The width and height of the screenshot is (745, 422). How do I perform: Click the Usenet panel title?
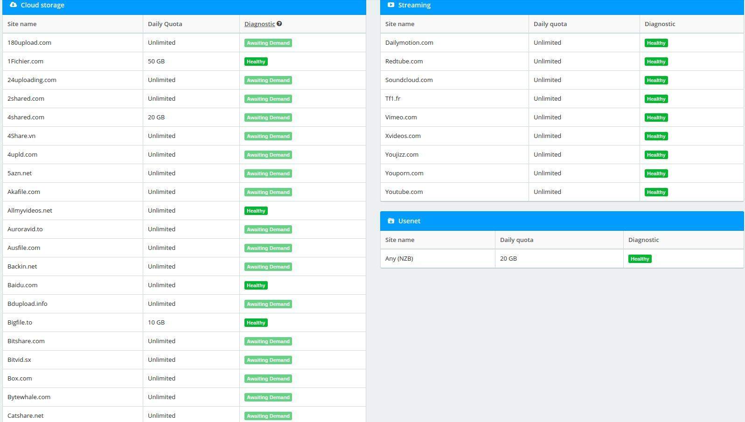coord(409,221)
